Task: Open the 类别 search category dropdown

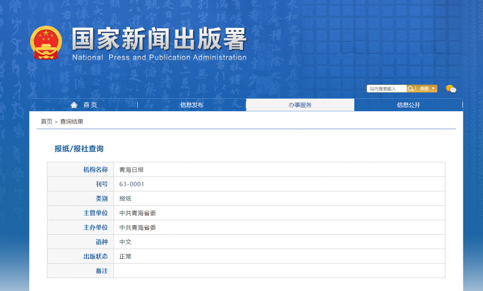Action: [427, 89]
